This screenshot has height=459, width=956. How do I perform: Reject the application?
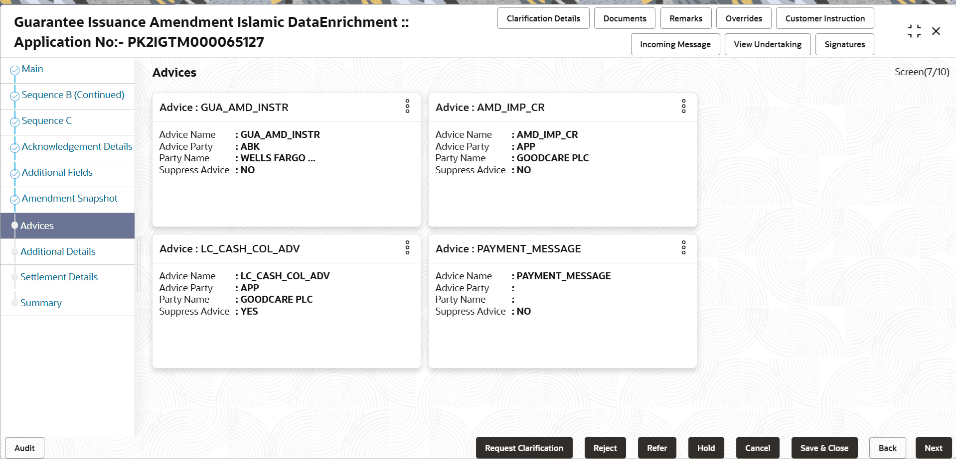(x=605, y=448)
